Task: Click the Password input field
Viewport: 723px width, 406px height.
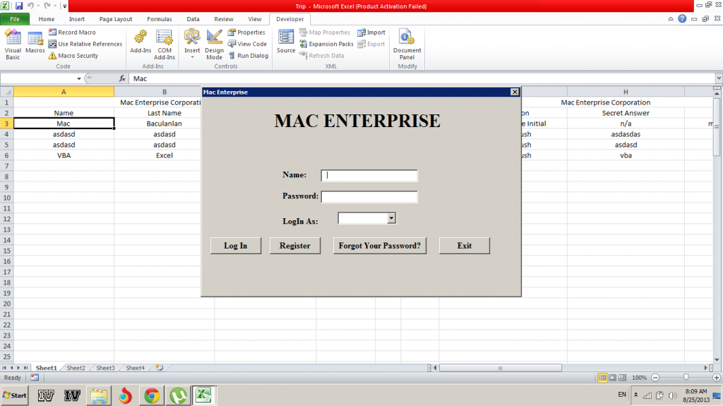Action: click(369, 196)
